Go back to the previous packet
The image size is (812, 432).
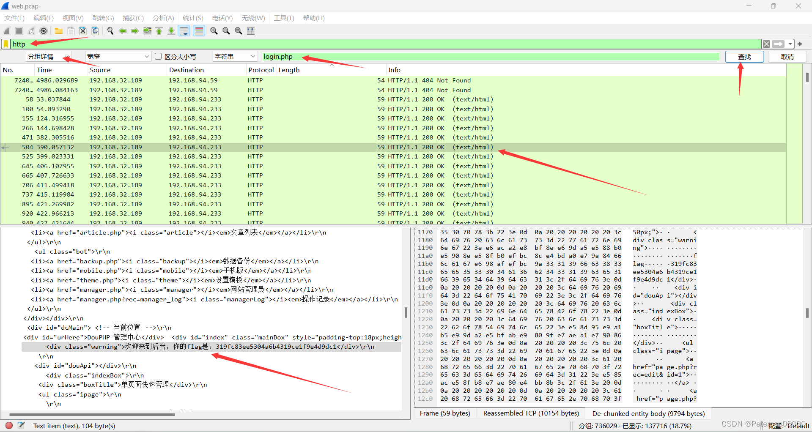(123, 31)
